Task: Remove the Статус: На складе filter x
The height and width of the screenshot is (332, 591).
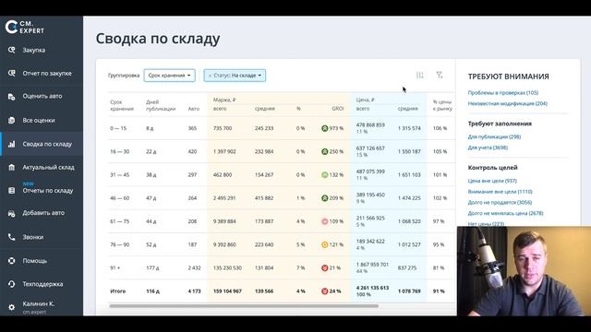Action: click(x=210, y=76)
